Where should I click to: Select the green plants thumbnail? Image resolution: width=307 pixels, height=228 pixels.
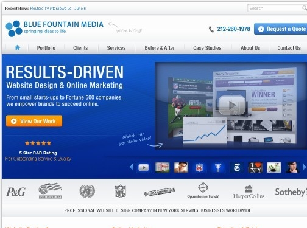(x=274, y=167)
